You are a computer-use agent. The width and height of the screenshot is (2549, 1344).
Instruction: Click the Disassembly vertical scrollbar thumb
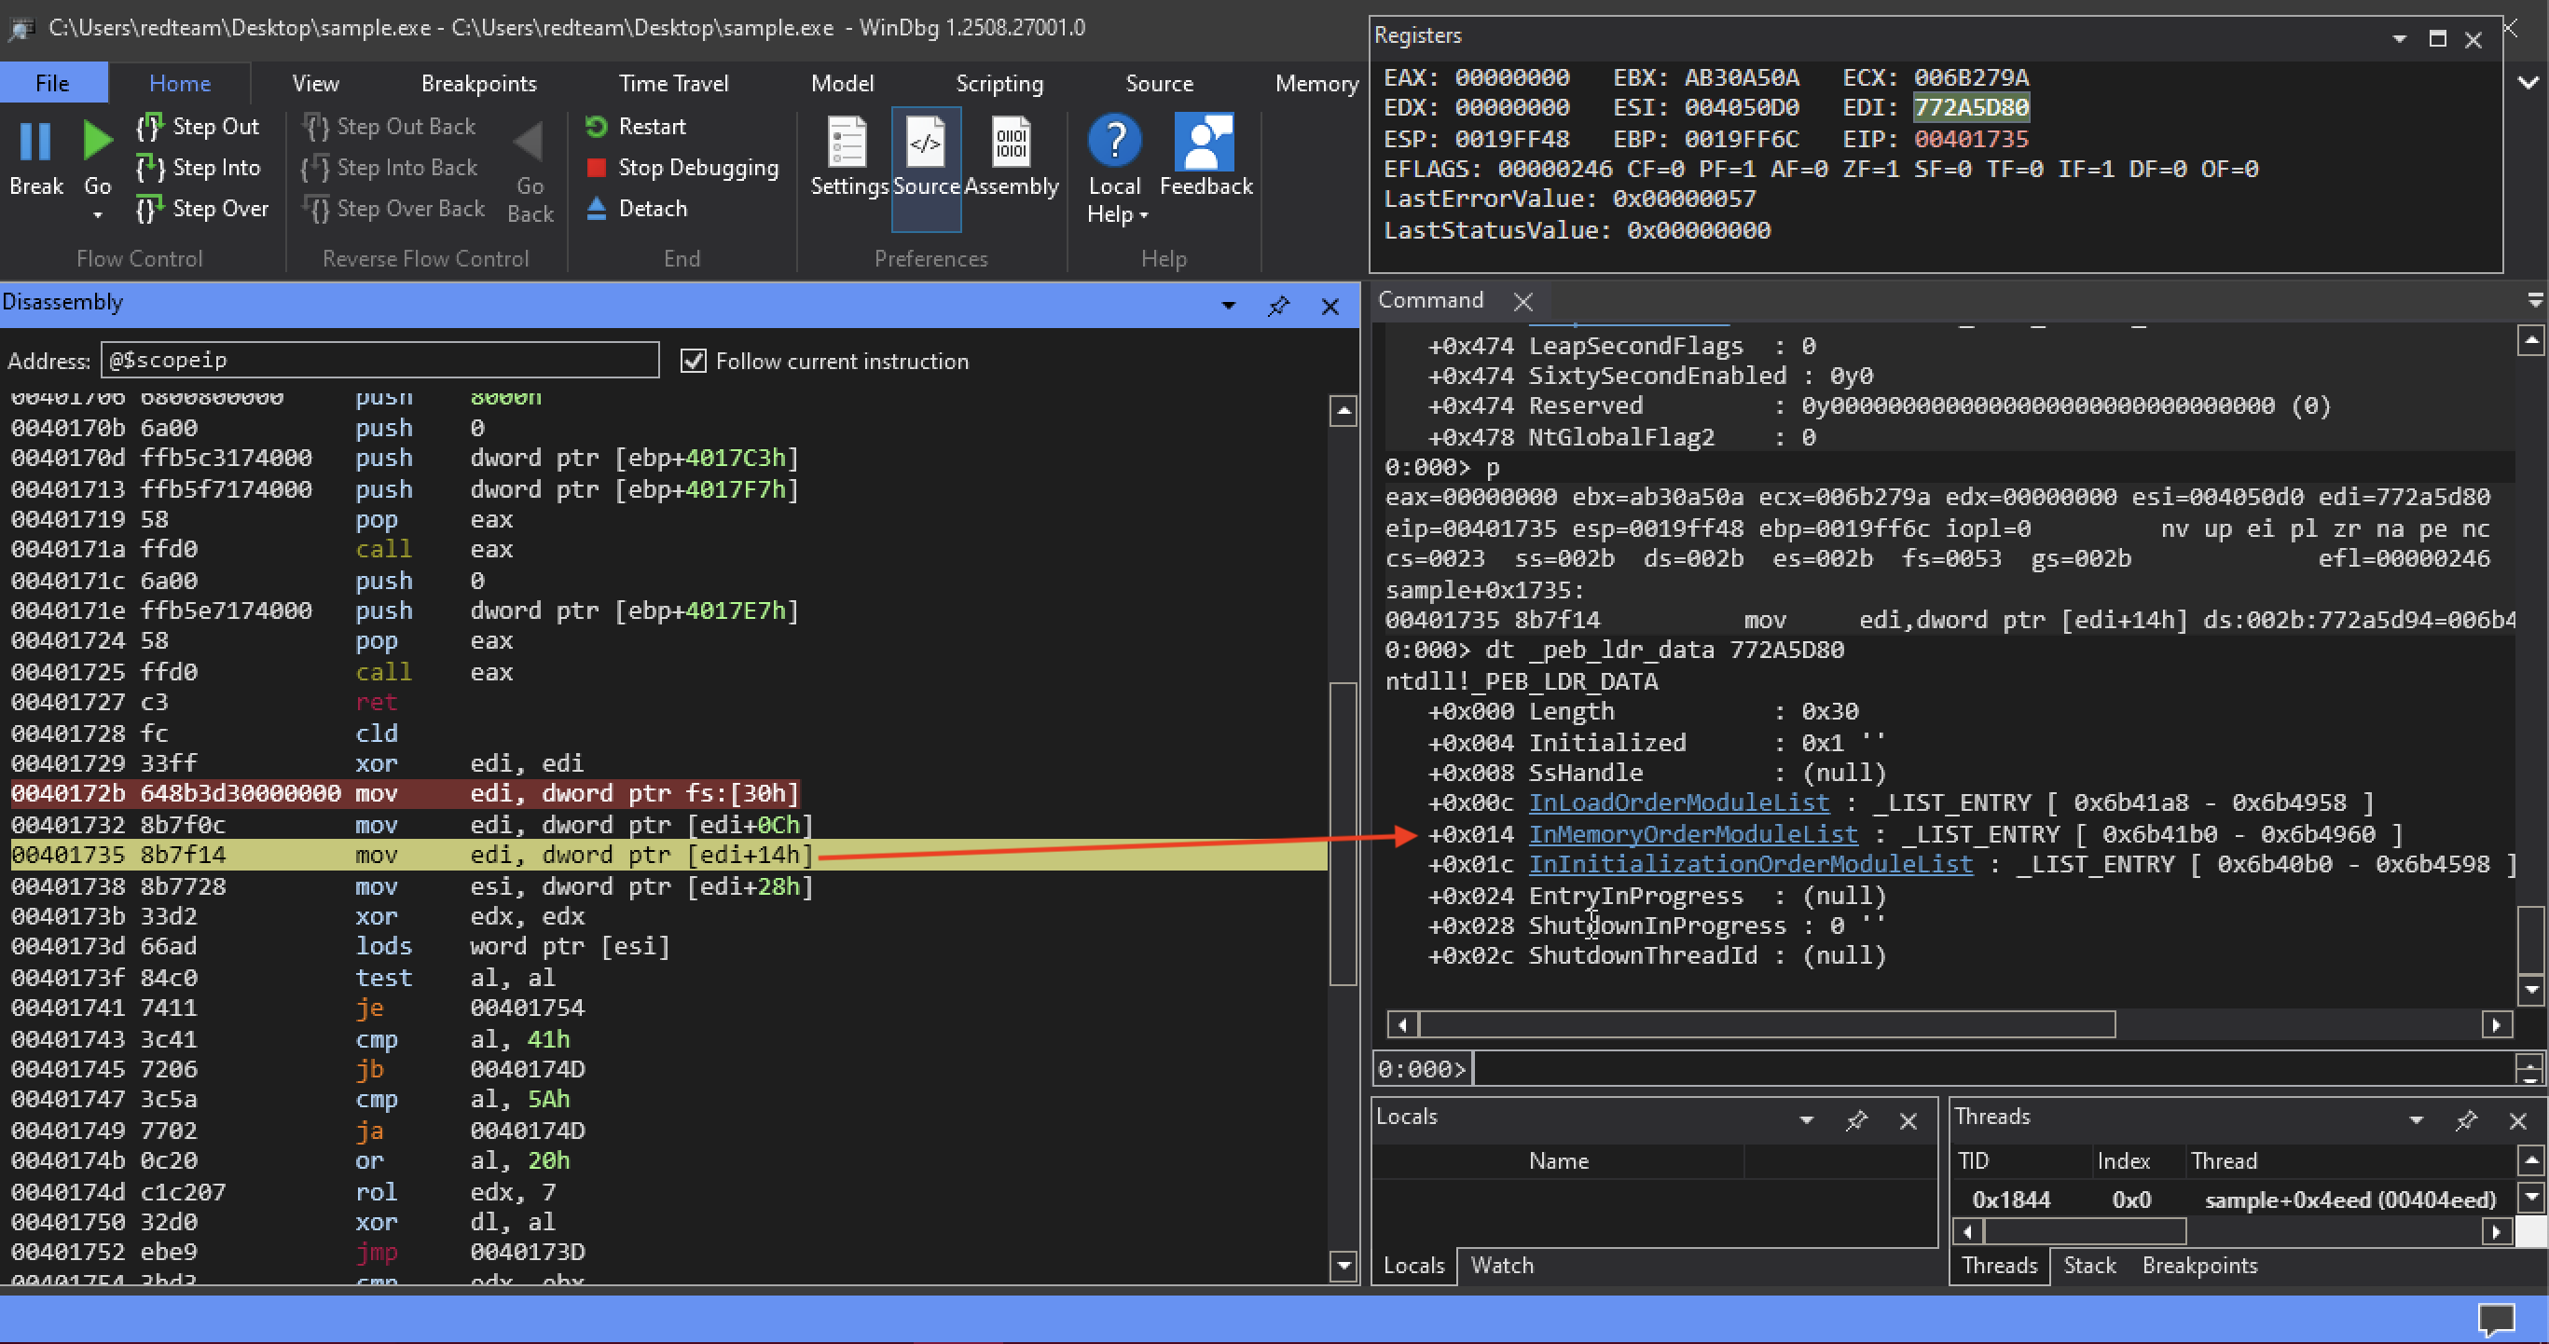[1343, 832]
